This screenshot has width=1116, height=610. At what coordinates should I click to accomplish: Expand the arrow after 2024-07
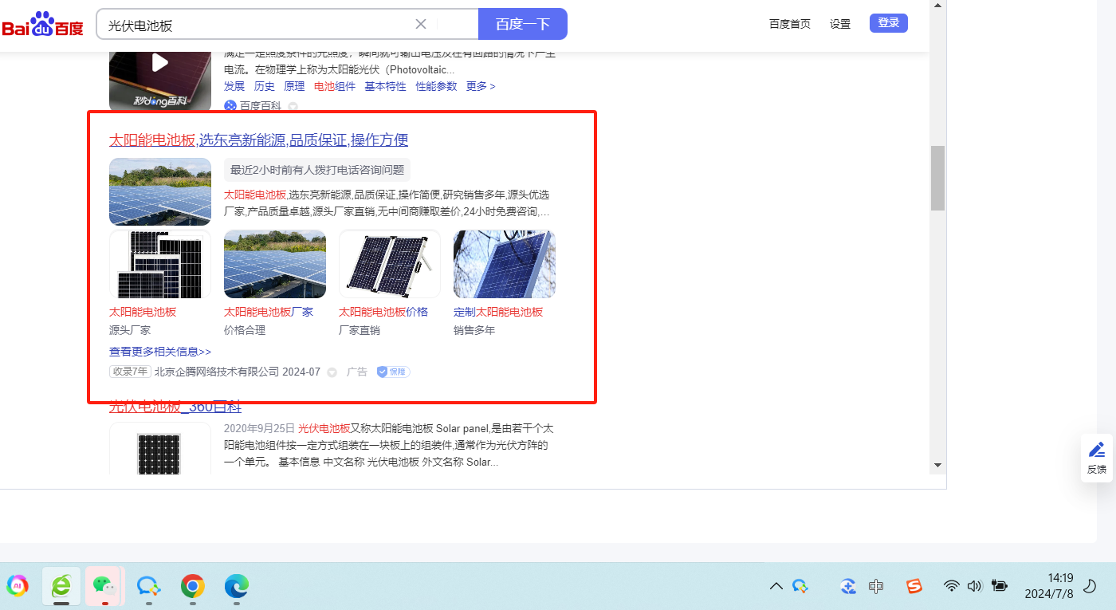(x=332, y=372)
